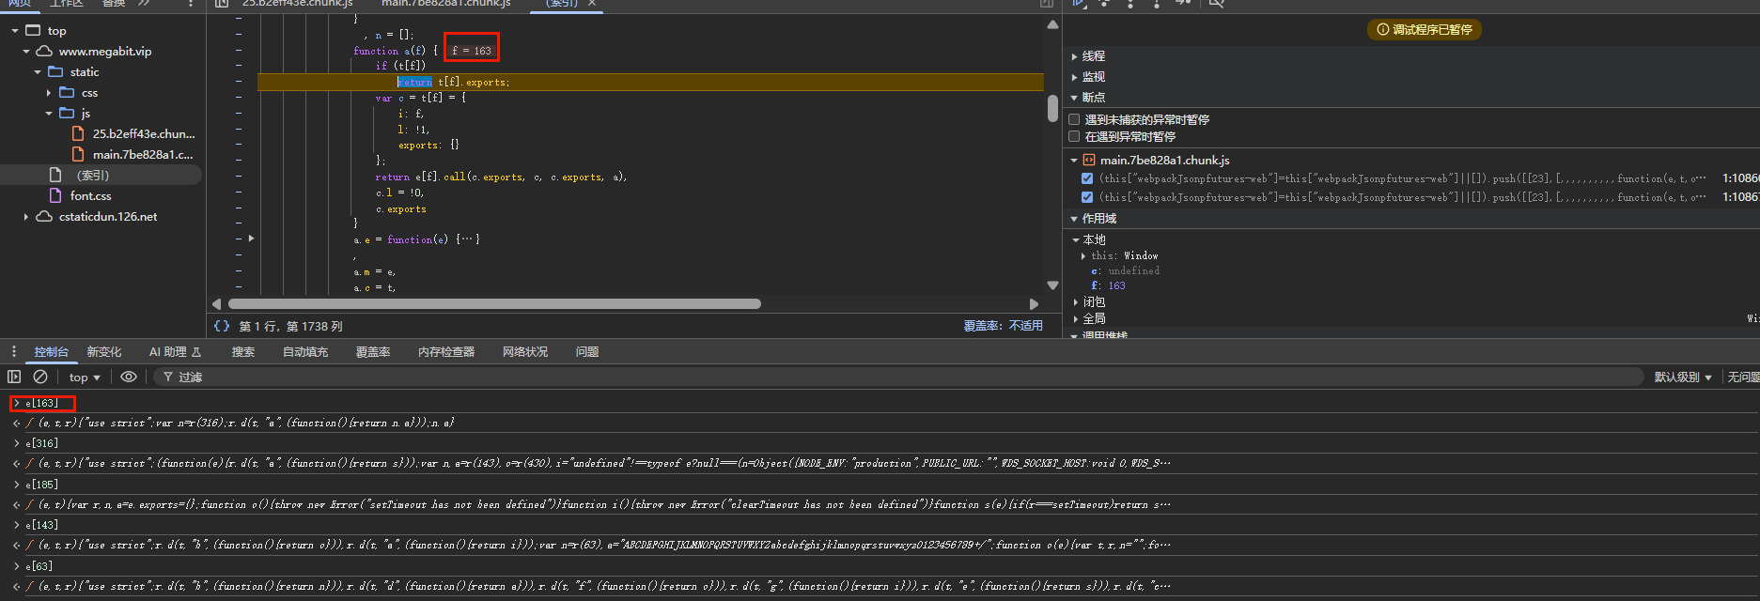Open the 网络状况 tab
The height and width of the screenshot is (601, 1760).
[525, 351]
